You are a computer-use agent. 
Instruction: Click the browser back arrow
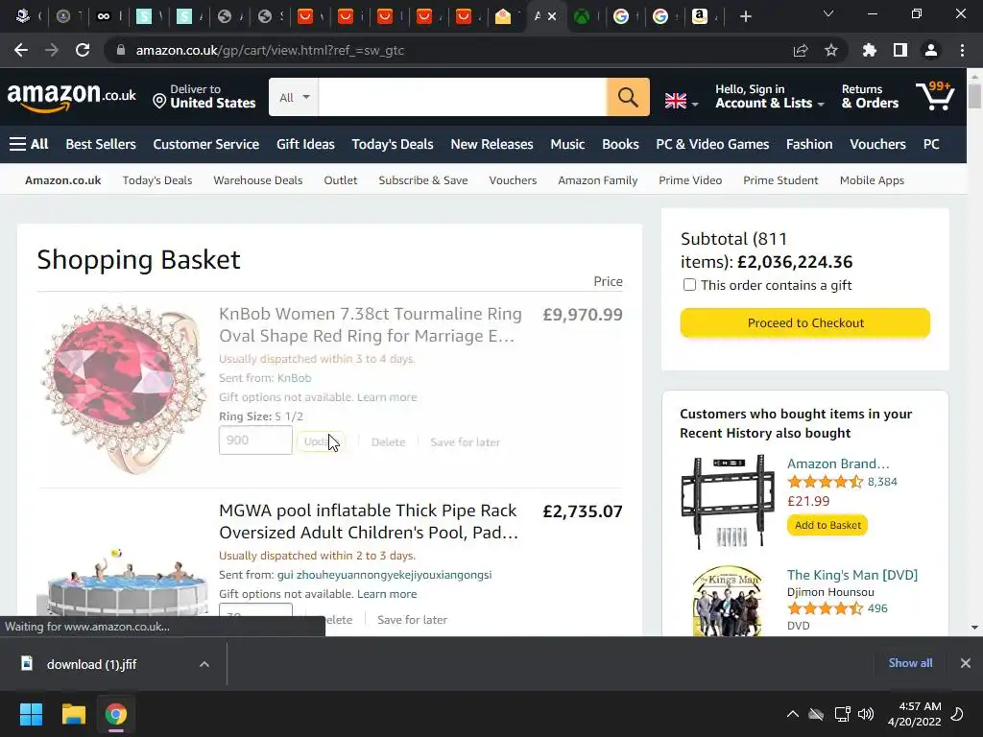pos(21,50)
